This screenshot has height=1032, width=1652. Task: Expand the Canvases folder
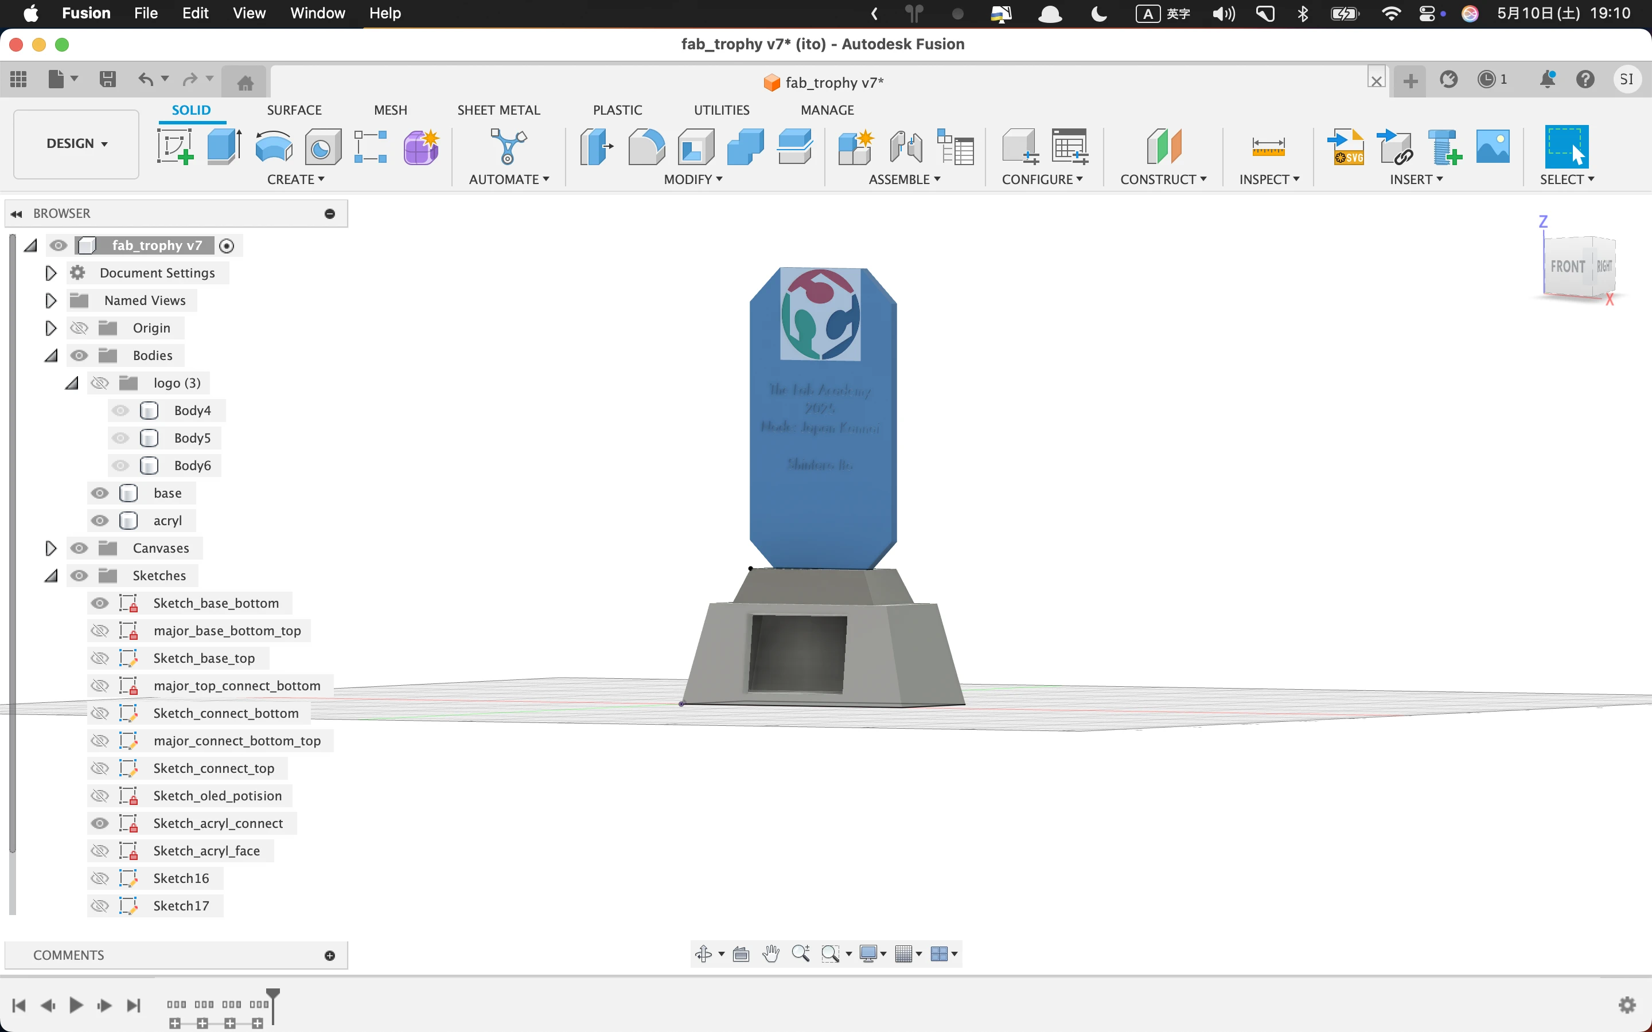tap(50, 548)
